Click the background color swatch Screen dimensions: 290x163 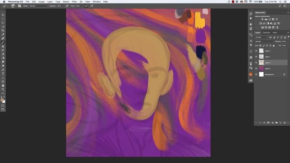pos(4,101)
